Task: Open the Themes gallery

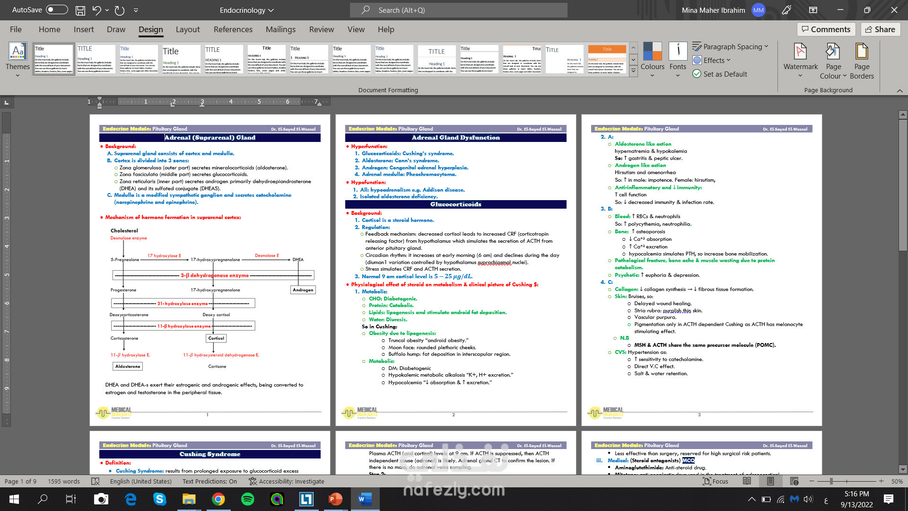Action: pos(17,61)
